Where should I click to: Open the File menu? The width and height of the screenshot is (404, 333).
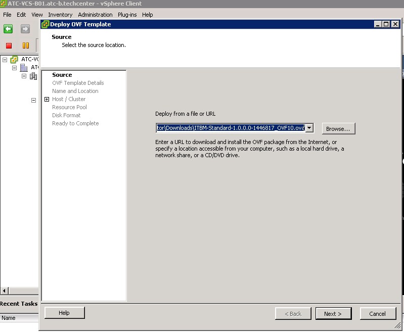(x=7, y=15)
